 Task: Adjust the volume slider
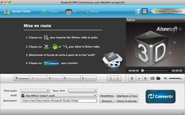(x=176, y=78)
